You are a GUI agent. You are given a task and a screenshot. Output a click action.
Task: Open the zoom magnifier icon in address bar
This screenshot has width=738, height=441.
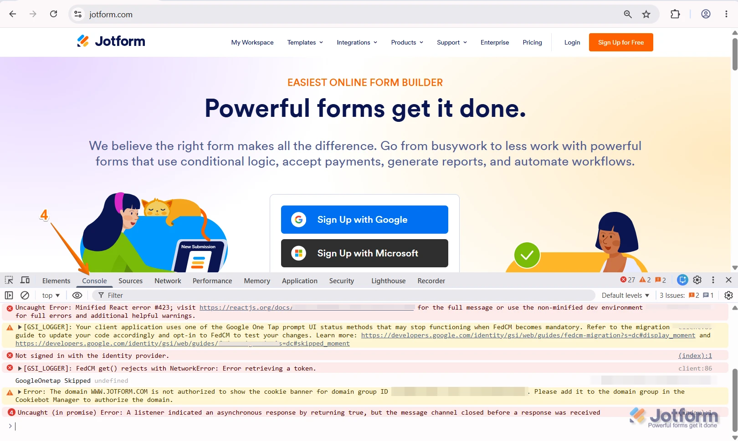628,14
